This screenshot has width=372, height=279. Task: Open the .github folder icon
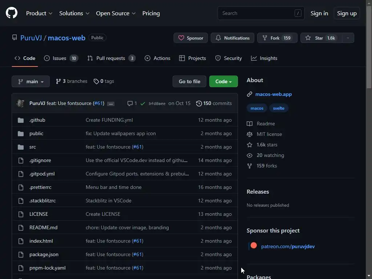point(21,120)
